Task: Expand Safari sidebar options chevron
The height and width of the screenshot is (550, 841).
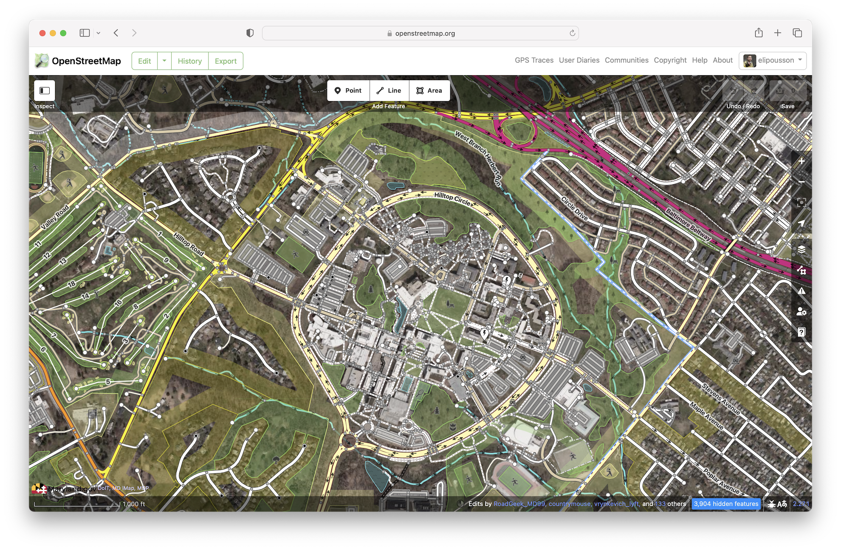Action: [99, 33]
